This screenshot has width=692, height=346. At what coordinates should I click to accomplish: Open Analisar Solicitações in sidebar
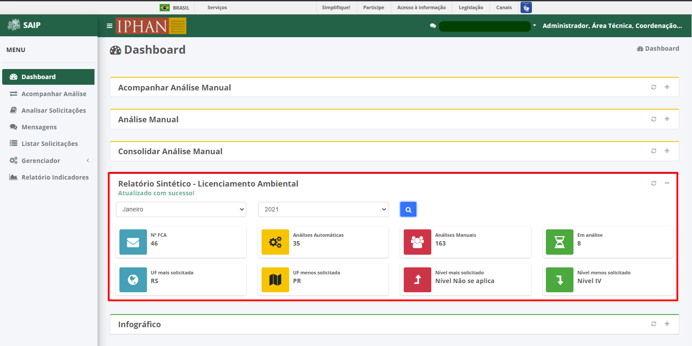point(48,111)
